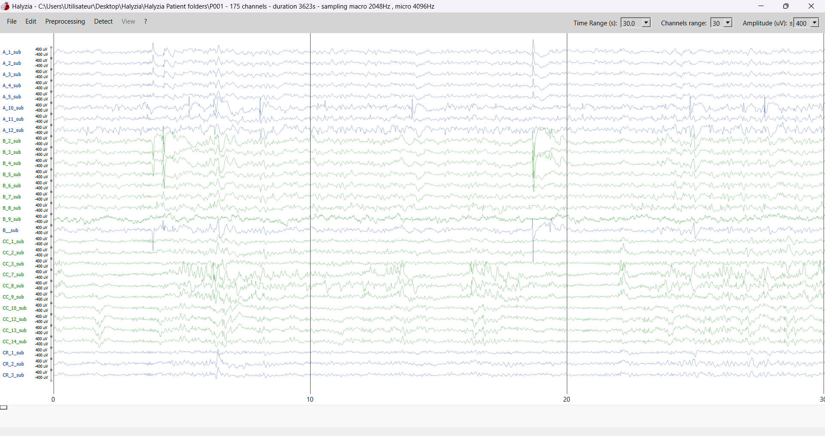
Task: Select channel label B_2_sub
Action: pos(12,141)
